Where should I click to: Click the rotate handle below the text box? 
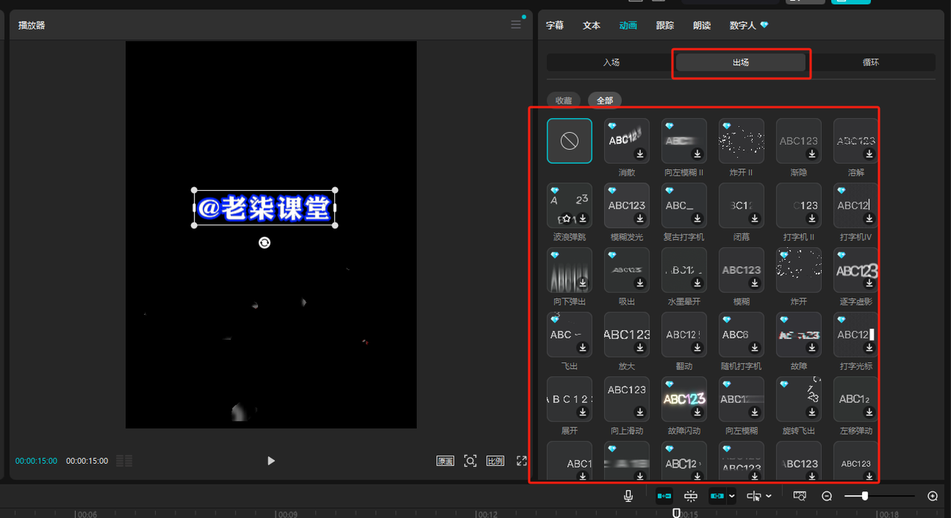click(x=264, y=243)
